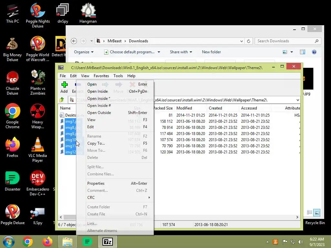Open Firefox from the taskbar

48,242
